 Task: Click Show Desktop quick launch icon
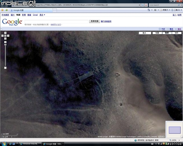pyautogui.click(x=14, y=144)
